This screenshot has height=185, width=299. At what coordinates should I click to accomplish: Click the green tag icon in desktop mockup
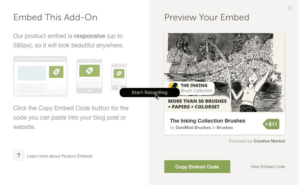56,72
